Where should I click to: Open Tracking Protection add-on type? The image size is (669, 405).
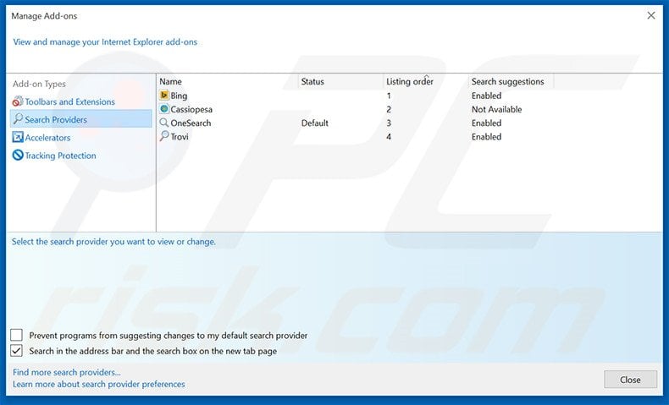(x=60, y=156)
